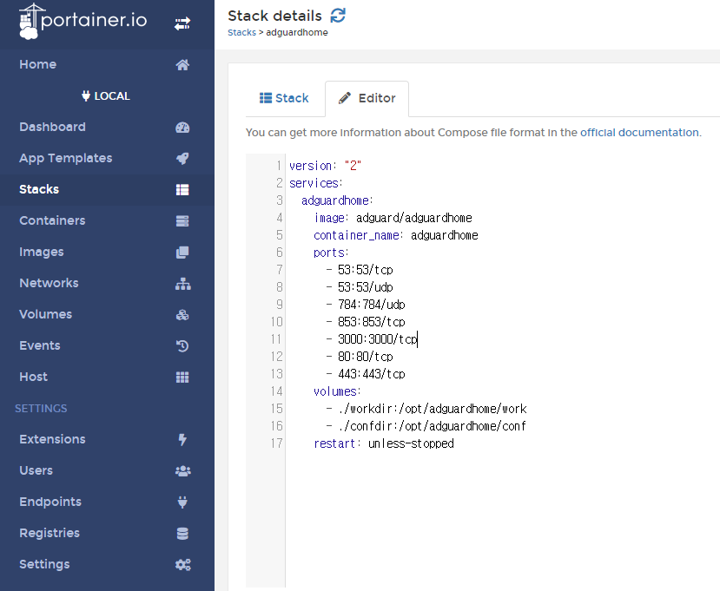Image resolution: width=720 pixels, height=591 pixels.
Task: Click the Settings gears icon
Action: click(x=182, y=564)
